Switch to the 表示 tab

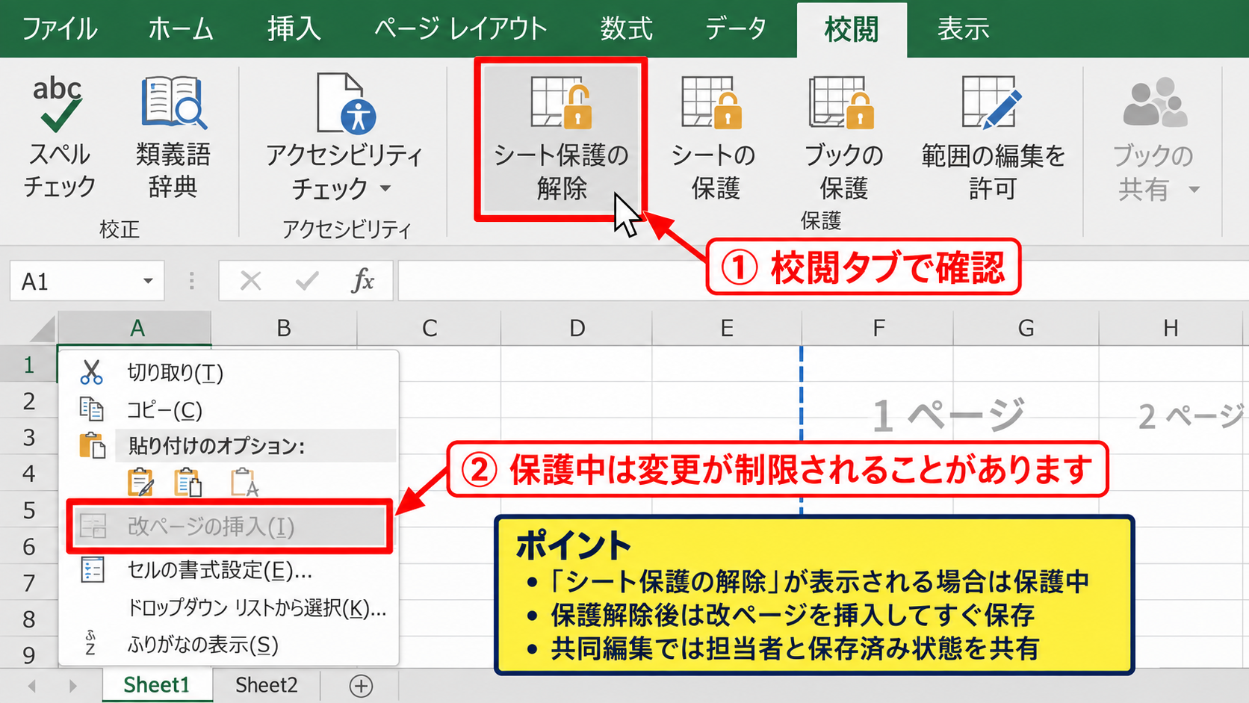(963, 29)
